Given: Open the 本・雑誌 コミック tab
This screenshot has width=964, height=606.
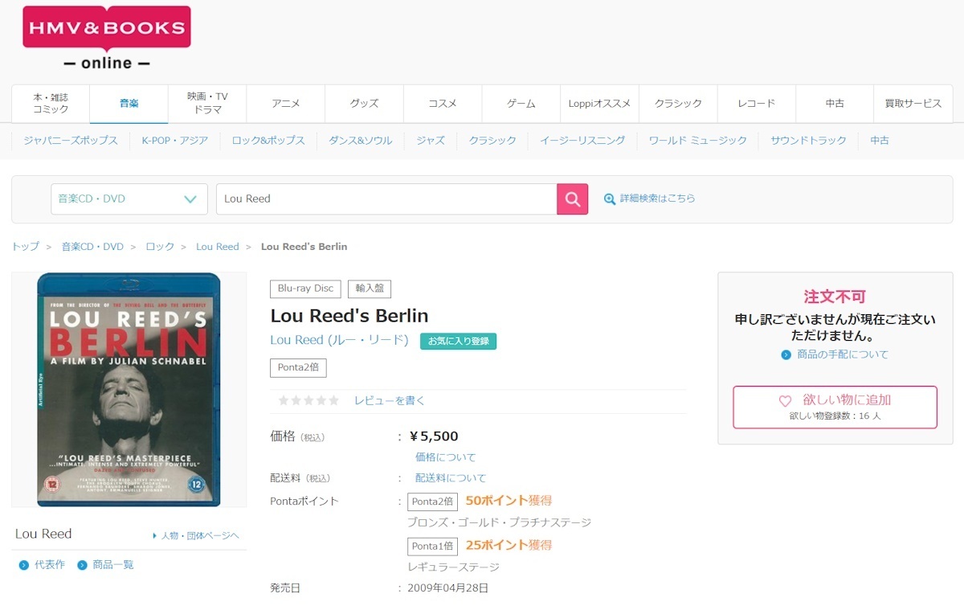Looking at the screenshot, I should [51, 103].
